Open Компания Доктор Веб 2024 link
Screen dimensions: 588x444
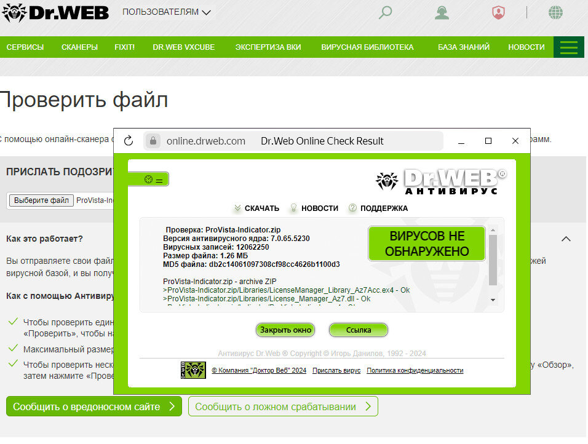coord(259,370)
